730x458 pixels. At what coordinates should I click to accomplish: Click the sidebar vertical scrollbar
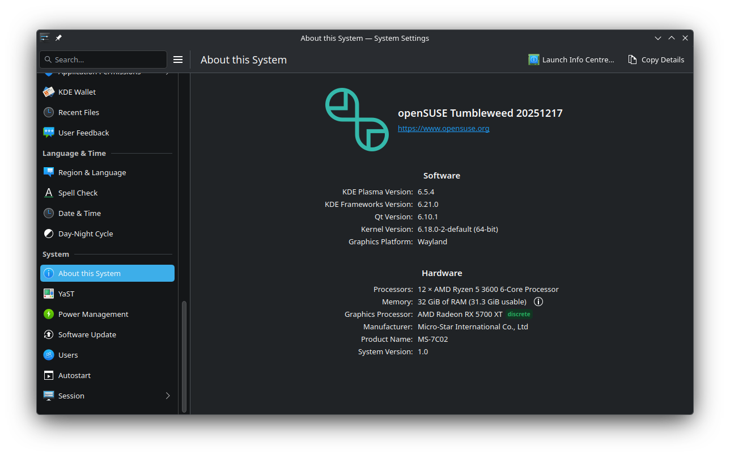tap(184, 356)
